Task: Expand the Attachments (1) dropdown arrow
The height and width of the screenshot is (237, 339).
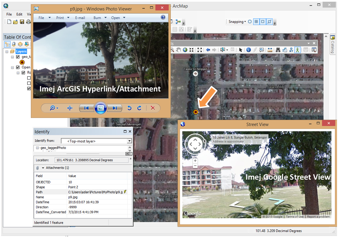Action: (x=43, y=168)
